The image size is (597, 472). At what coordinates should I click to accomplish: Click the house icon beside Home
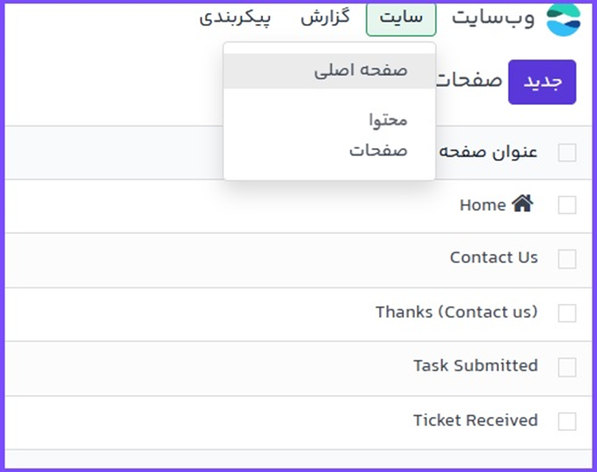[x=522, y=204]
